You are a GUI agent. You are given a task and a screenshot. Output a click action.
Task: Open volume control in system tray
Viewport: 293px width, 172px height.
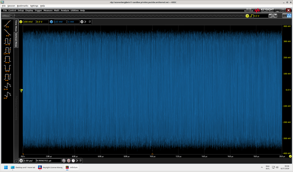(x=277, y=167)
